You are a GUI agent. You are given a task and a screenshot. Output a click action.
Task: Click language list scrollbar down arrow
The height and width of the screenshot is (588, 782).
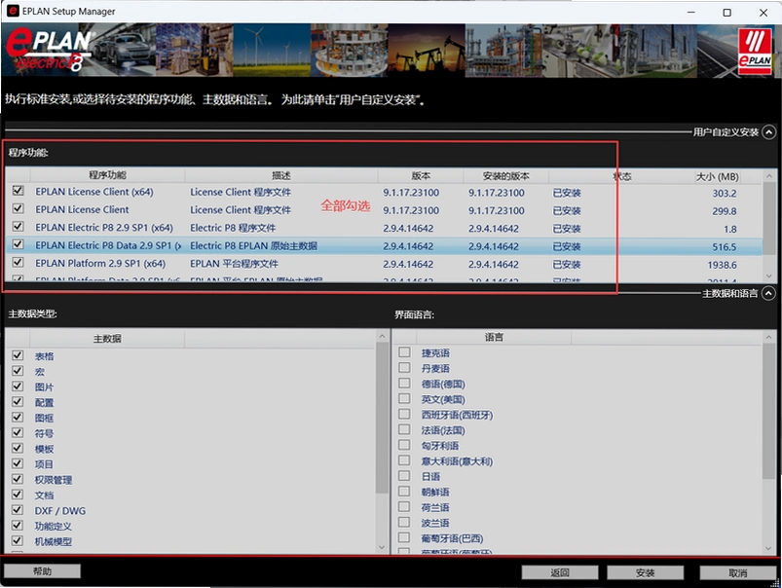click(x=768, y=548)
